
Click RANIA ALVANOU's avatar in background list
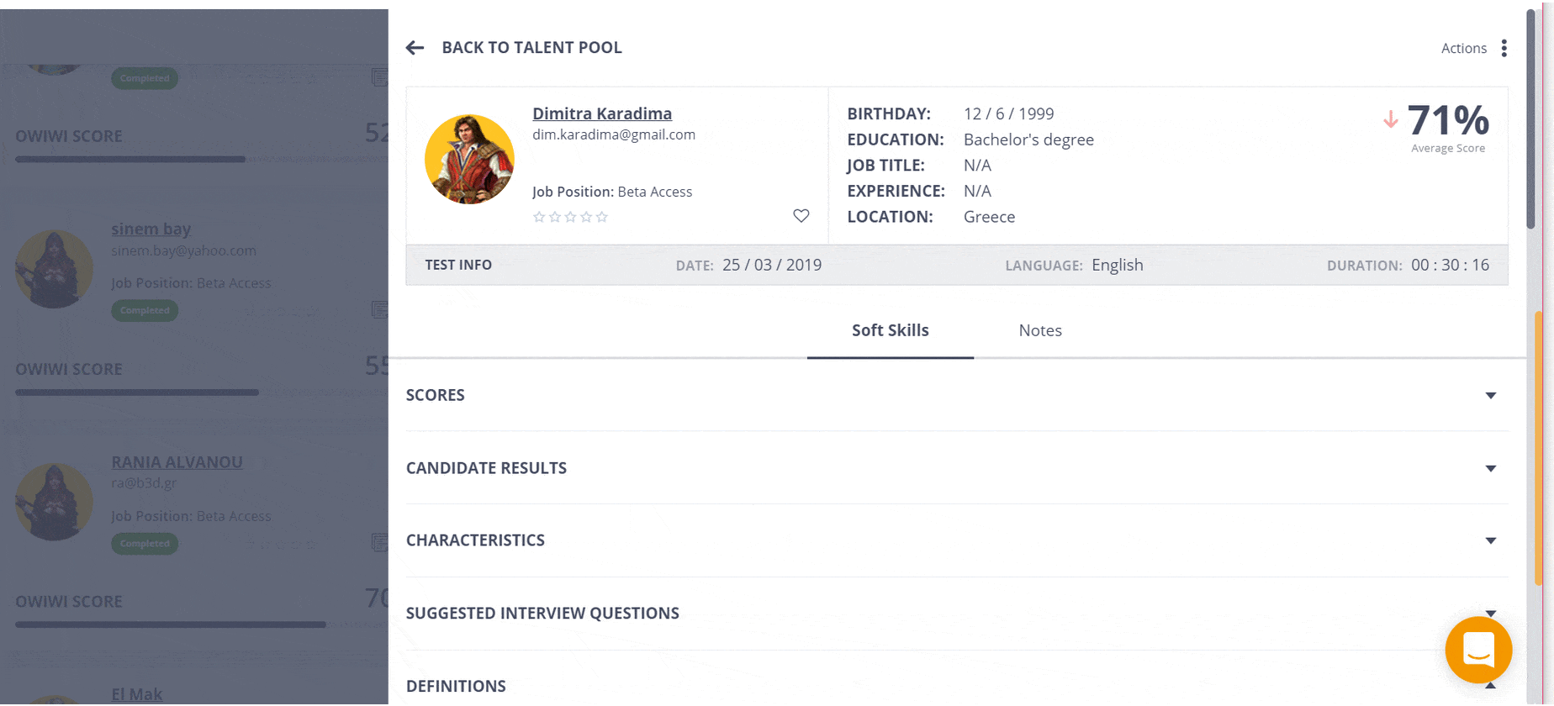[x=54, y=502]
